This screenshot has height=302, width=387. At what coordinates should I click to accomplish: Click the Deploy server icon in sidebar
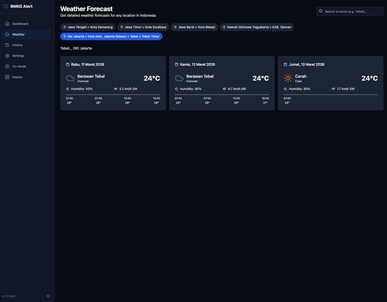pyautogui.click(x=7, y=77)
